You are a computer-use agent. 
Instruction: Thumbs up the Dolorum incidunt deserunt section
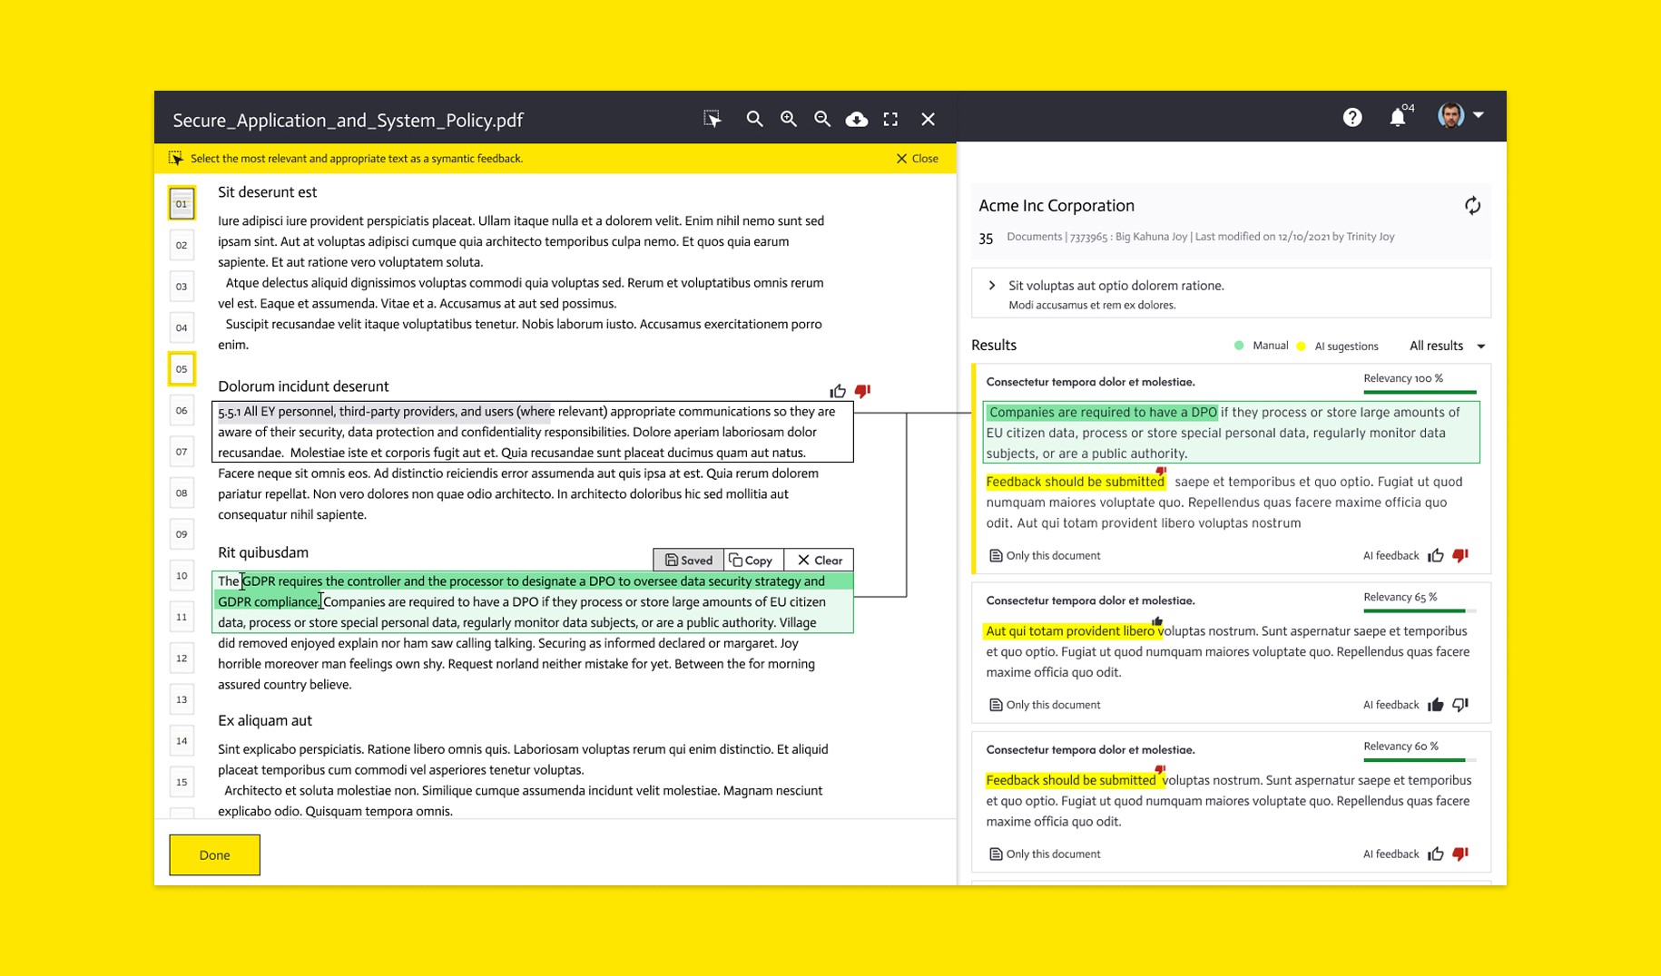click(x=837, y=391)
